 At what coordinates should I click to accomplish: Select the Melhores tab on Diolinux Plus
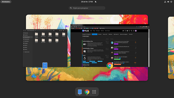110,34
